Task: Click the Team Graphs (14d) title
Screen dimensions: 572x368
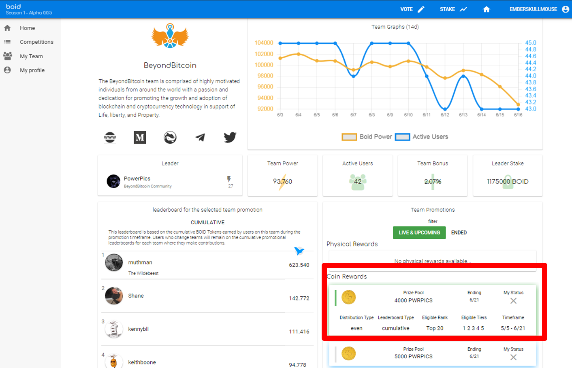Action: point(395,27)
